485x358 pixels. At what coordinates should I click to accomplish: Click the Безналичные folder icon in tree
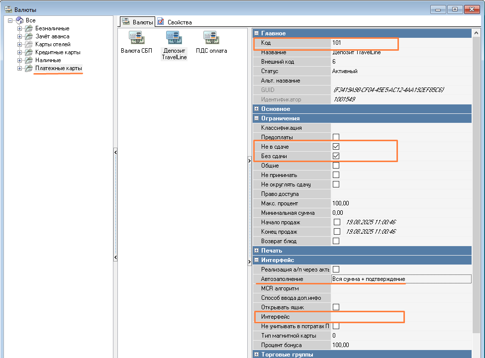point(29,28)
